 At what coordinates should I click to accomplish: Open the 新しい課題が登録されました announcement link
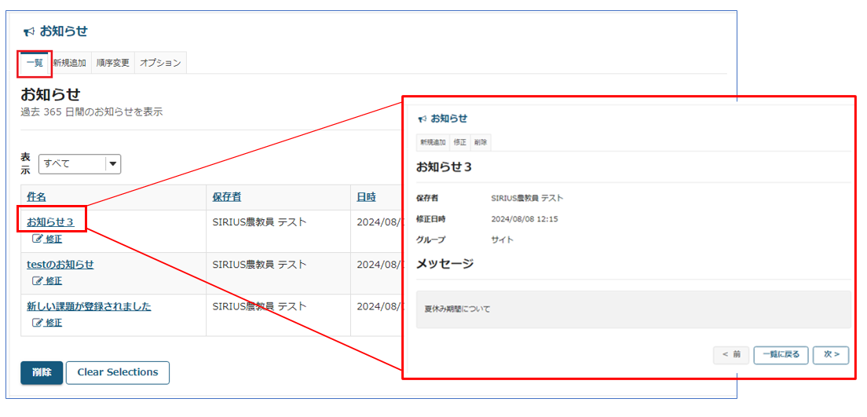point(89,307)
